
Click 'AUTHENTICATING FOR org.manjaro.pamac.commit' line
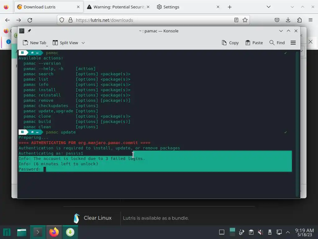click(x=84, y=143)
